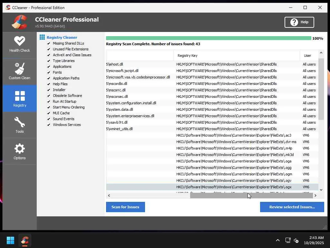This screenshot has width=330, height=248.
Task: Sort by Registry Key column header
Action: (237, 56)
